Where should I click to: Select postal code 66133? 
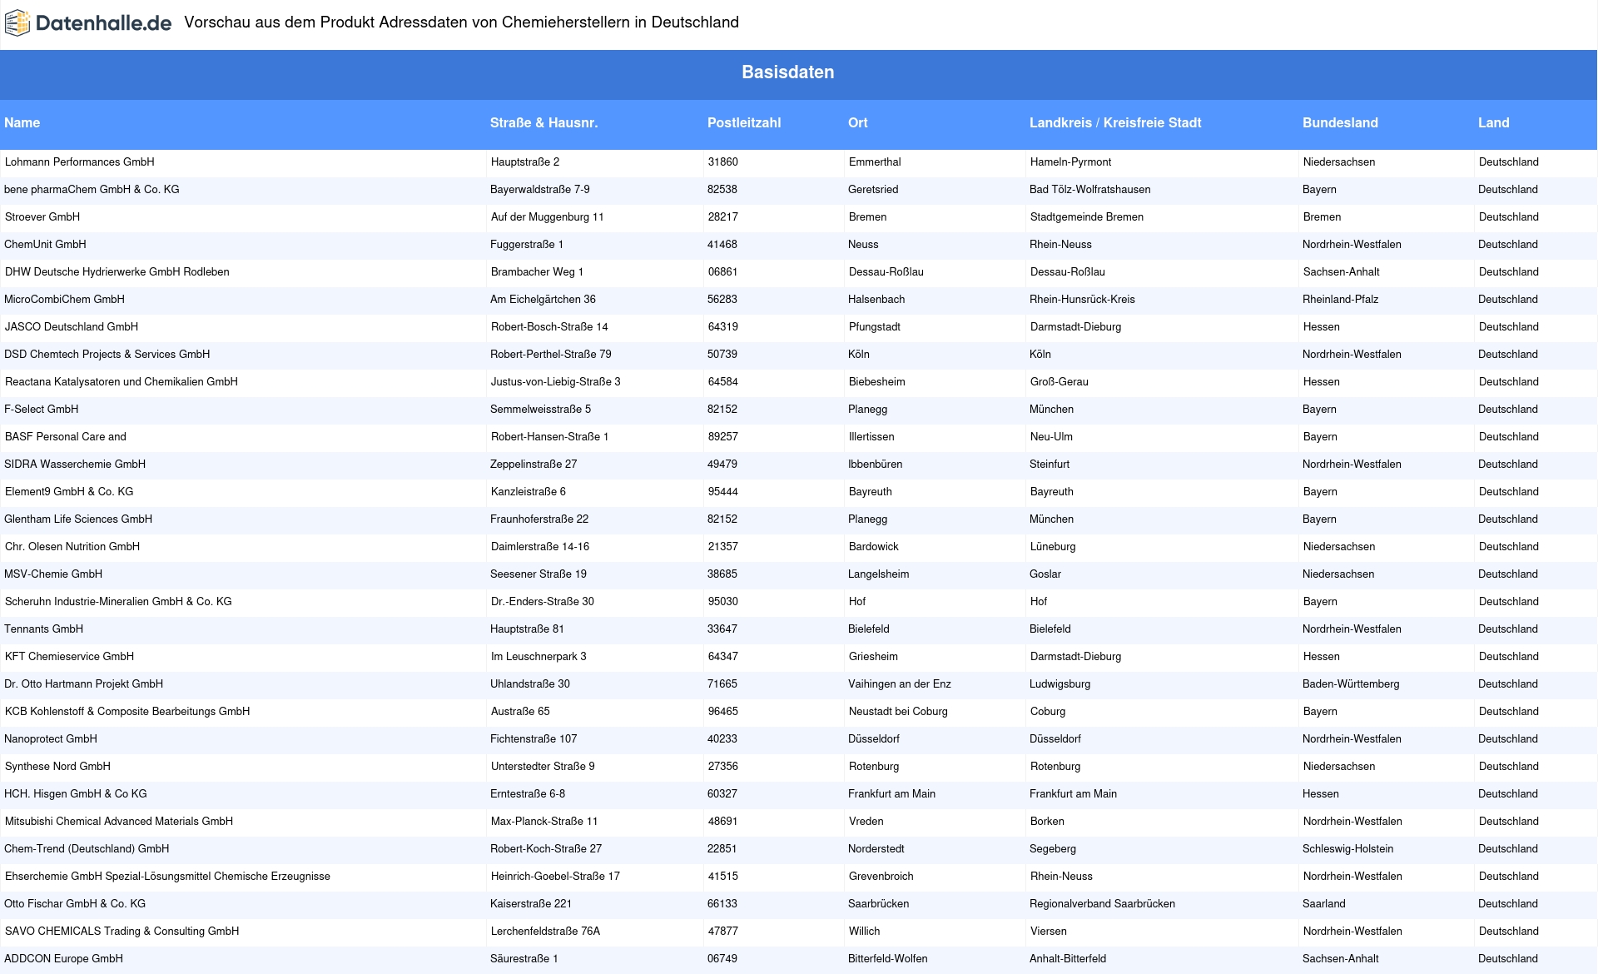[x=722, y=904]
